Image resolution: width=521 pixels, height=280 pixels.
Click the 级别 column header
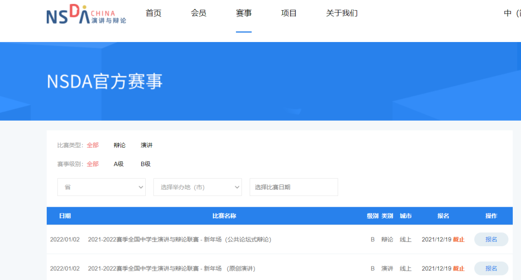coord(372,216)
